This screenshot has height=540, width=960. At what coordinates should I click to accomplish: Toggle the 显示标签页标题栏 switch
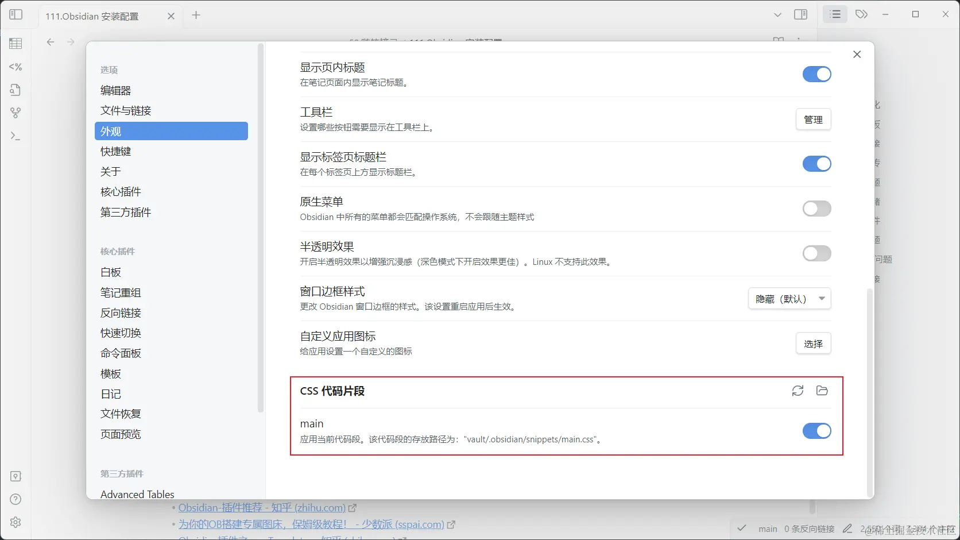pos(816,164)
